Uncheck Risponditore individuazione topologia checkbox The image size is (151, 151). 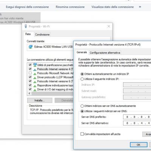click(30, 85)
